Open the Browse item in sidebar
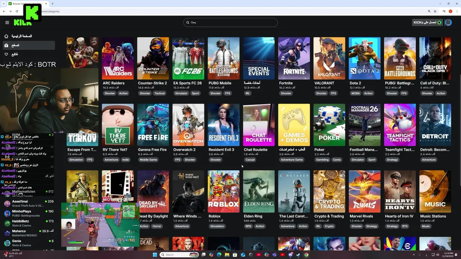The height and width of the screenshot is (259, 461). pyautogui.click(x=29, y=45)
